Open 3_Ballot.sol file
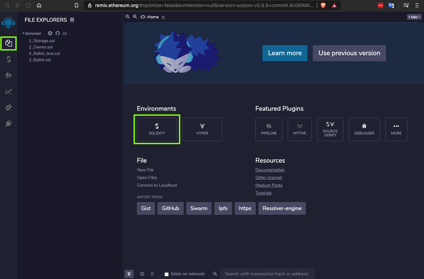 [x=40, y=60]
